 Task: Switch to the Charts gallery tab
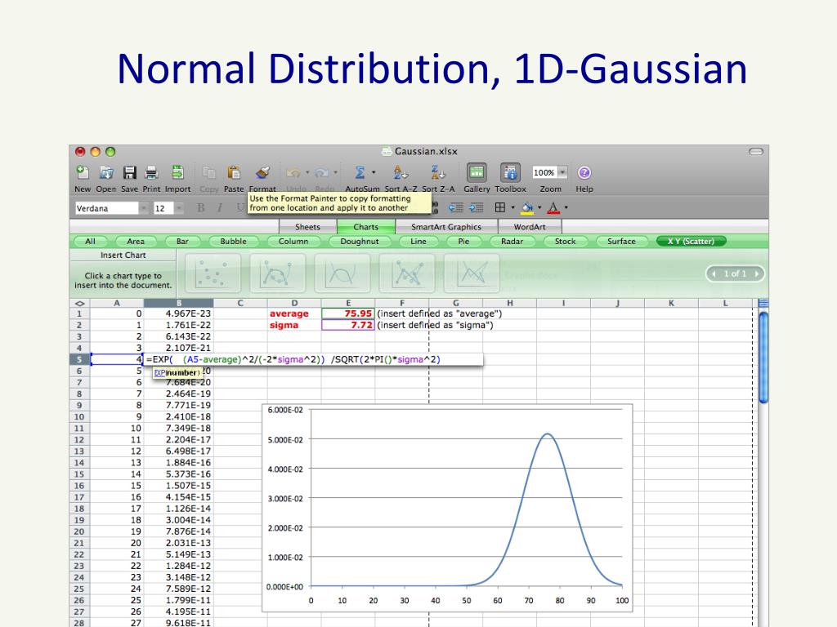point(365,227)
